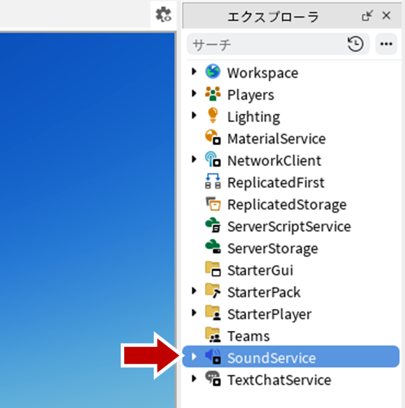Click the ReplicatedFirst icon
The height and width of the screenshot is (408, 405).
(x=213, y=181)
